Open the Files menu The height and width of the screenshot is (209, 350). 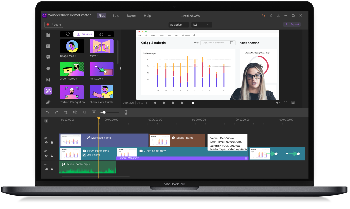tap(101, 16)
